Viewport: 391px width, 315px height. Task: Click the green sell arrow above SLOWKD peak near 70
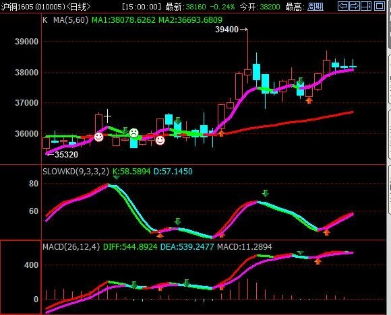(266, 193)
